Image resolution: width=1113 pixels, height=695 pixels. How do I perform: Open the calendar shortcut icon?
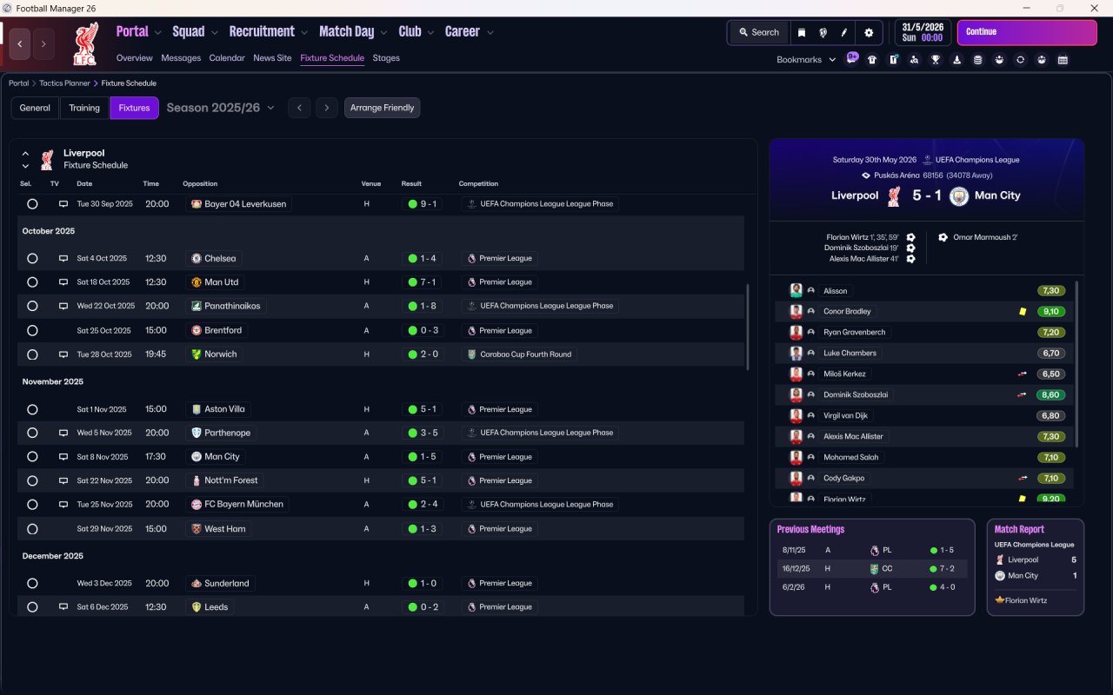pos(1063,60)
